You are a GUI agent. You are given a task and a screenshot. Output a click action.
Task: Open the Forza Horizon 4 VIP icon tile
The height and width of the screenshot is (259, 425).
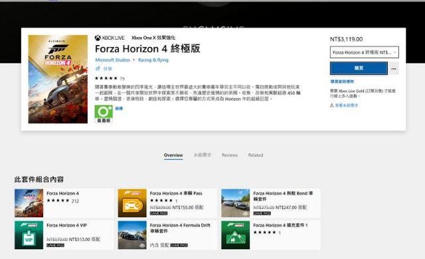pos(29,235)
